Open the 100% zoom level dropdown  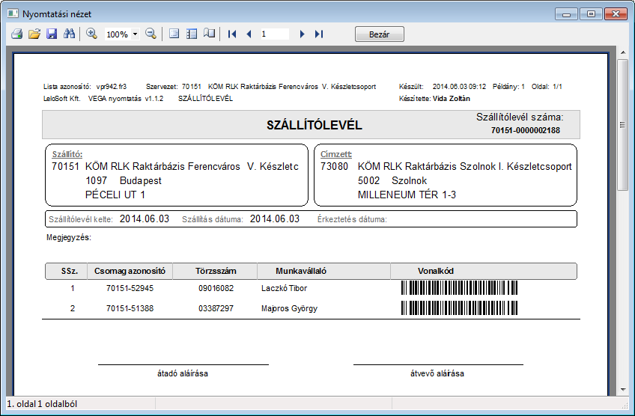pyautogui.click(x=136, y=34)
